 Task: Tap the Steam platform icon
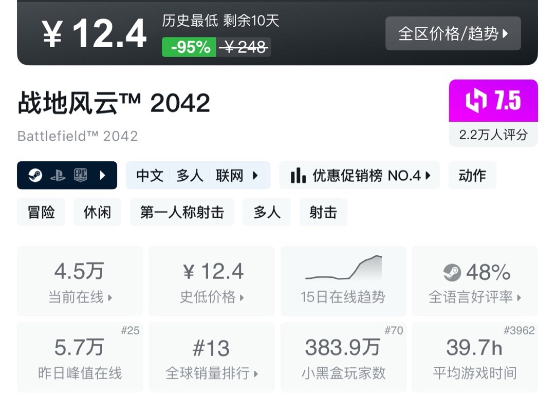tap(35, 175)
